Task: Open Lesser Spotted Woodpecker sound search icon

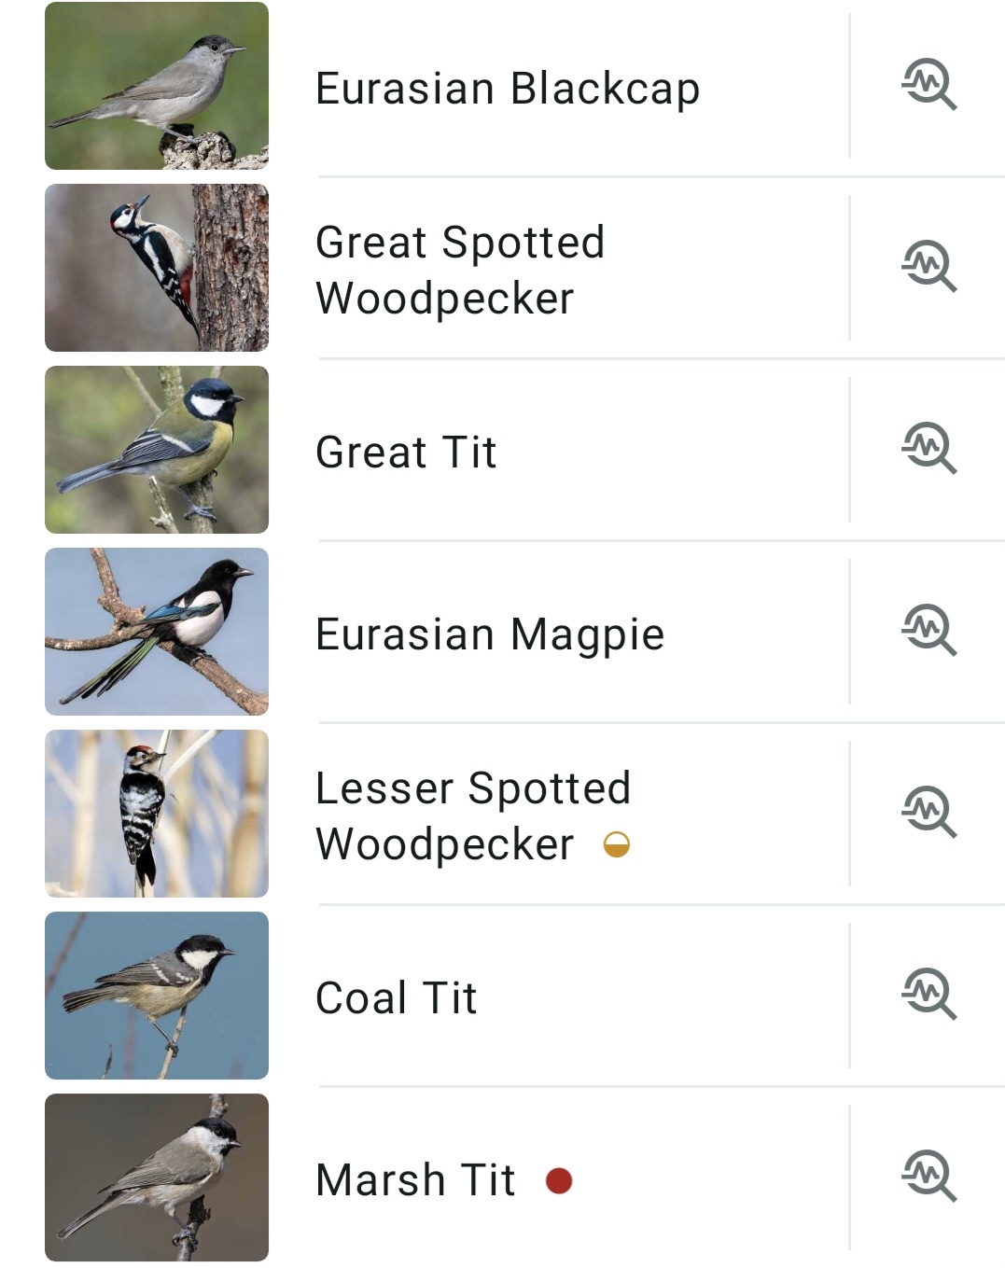Action: (928, 813)
